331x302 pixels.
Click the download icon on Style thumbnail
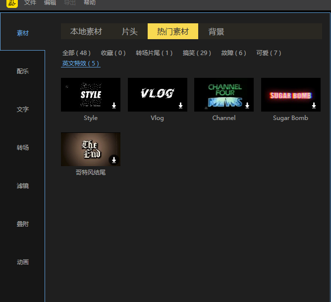114,105
